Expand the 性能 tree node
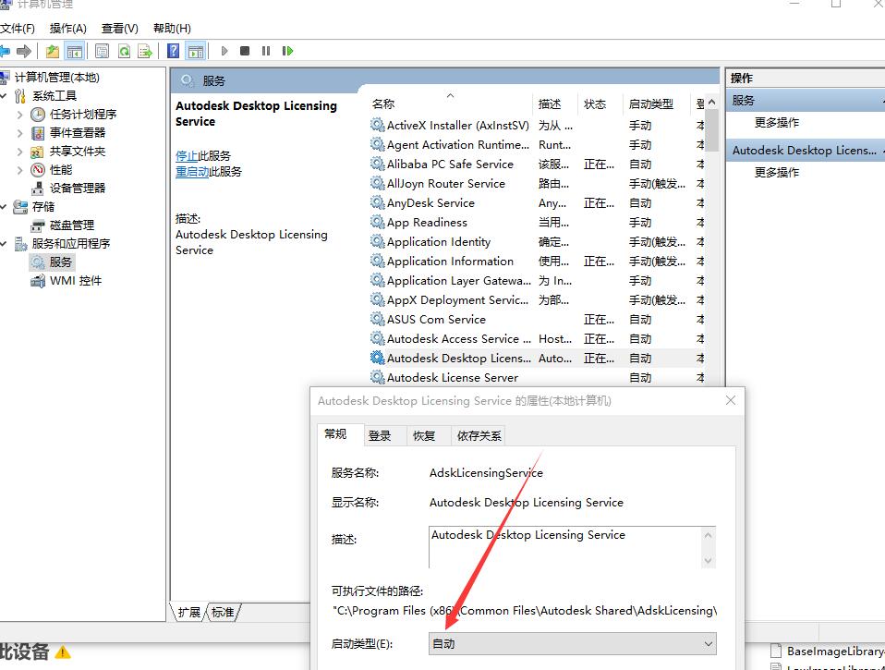This screenshot has width=885, height=670. pyautogui.click(x=20, y=170)
